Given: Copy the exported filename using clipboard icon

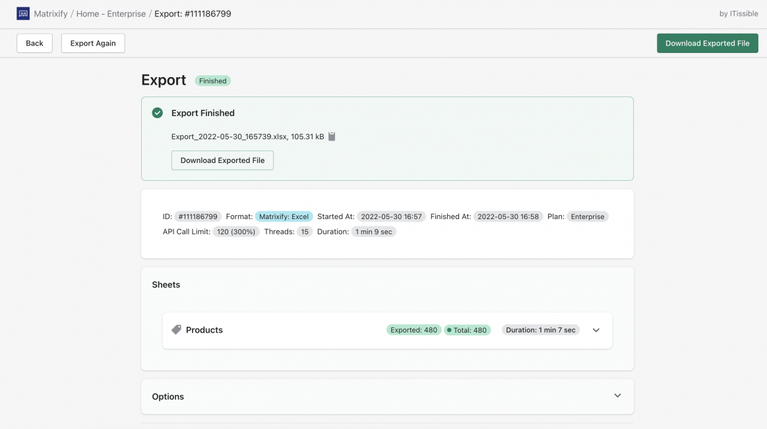Looking at the screenshot, I should (332, 138).
